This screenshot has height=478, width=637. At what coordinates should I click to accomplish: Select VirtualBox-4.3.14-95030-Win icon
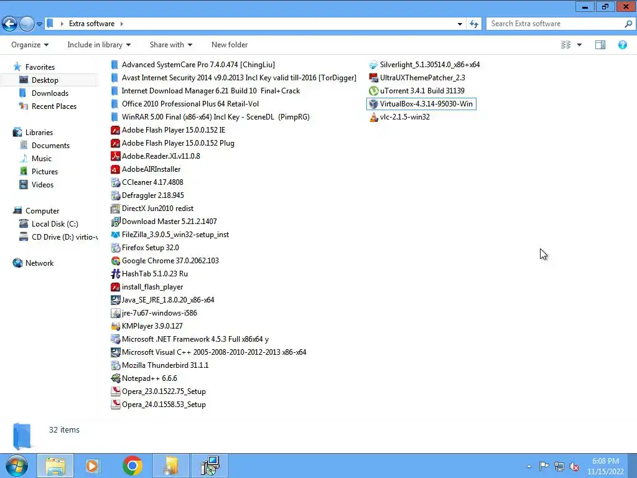[x=373, y=104]
